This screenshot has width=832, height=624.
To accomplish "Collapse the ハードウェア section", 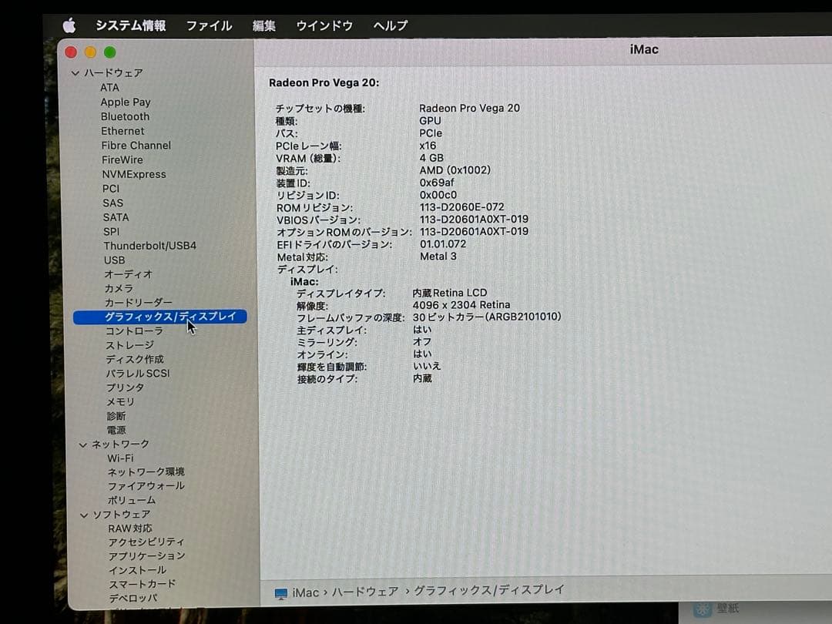I will [75, 72].
